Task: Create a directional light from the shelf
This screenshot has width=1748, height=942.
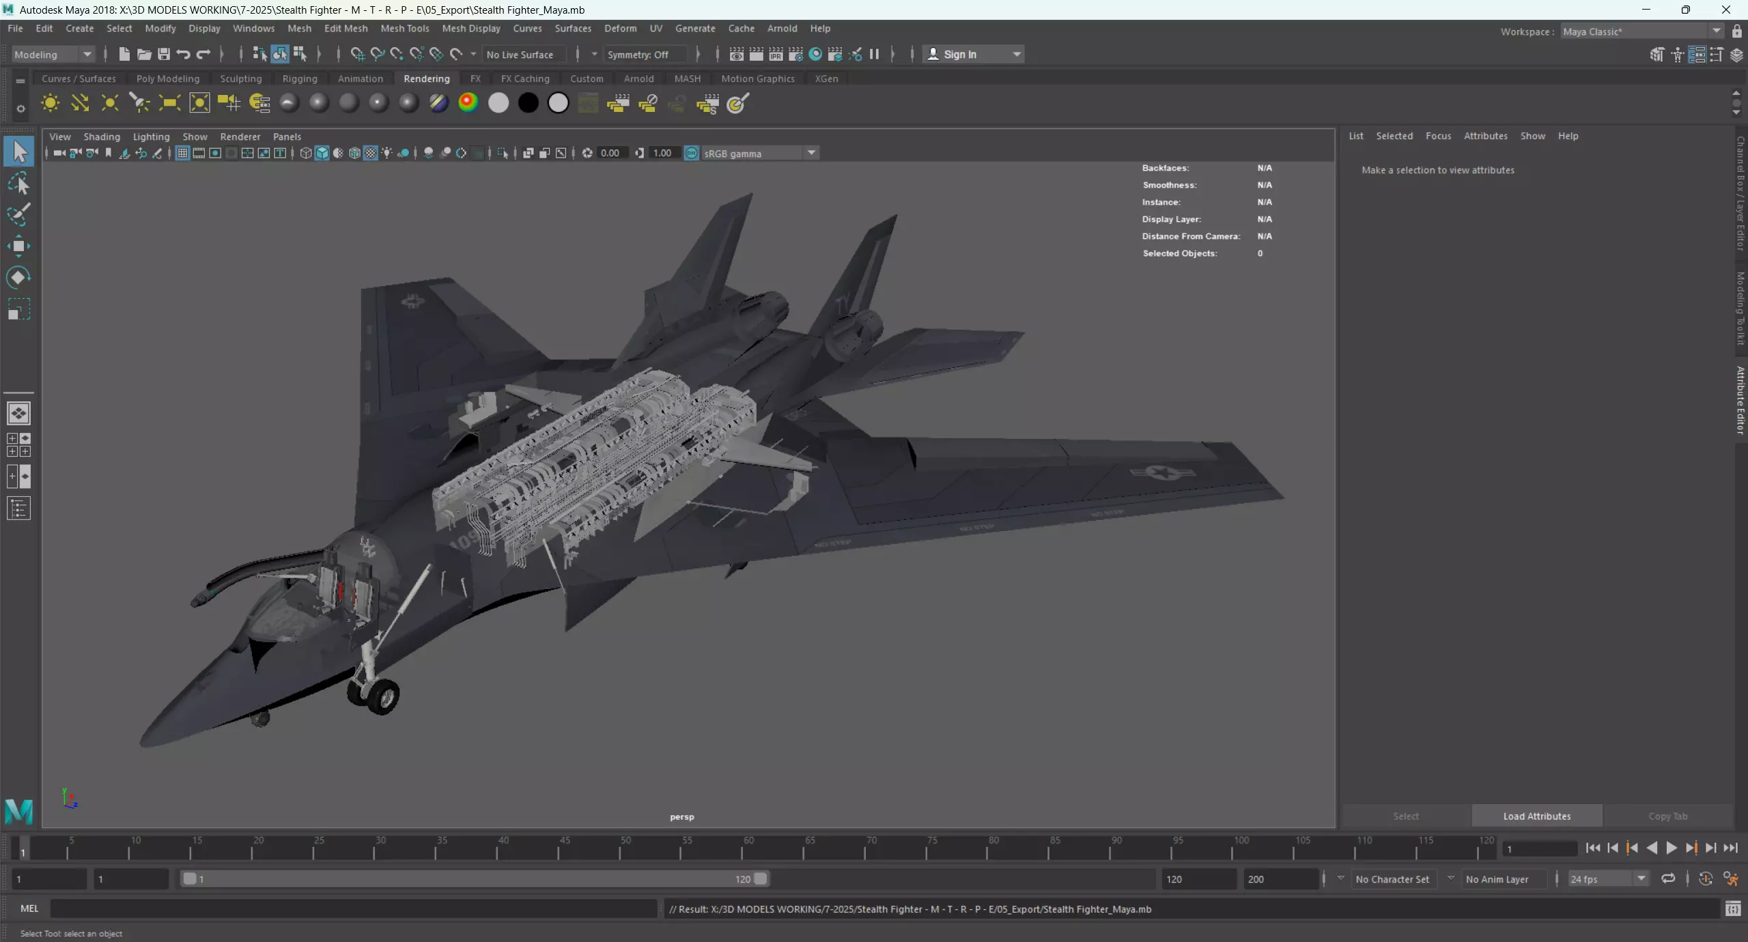Action: pyautogui.click(x=80, y=103)
